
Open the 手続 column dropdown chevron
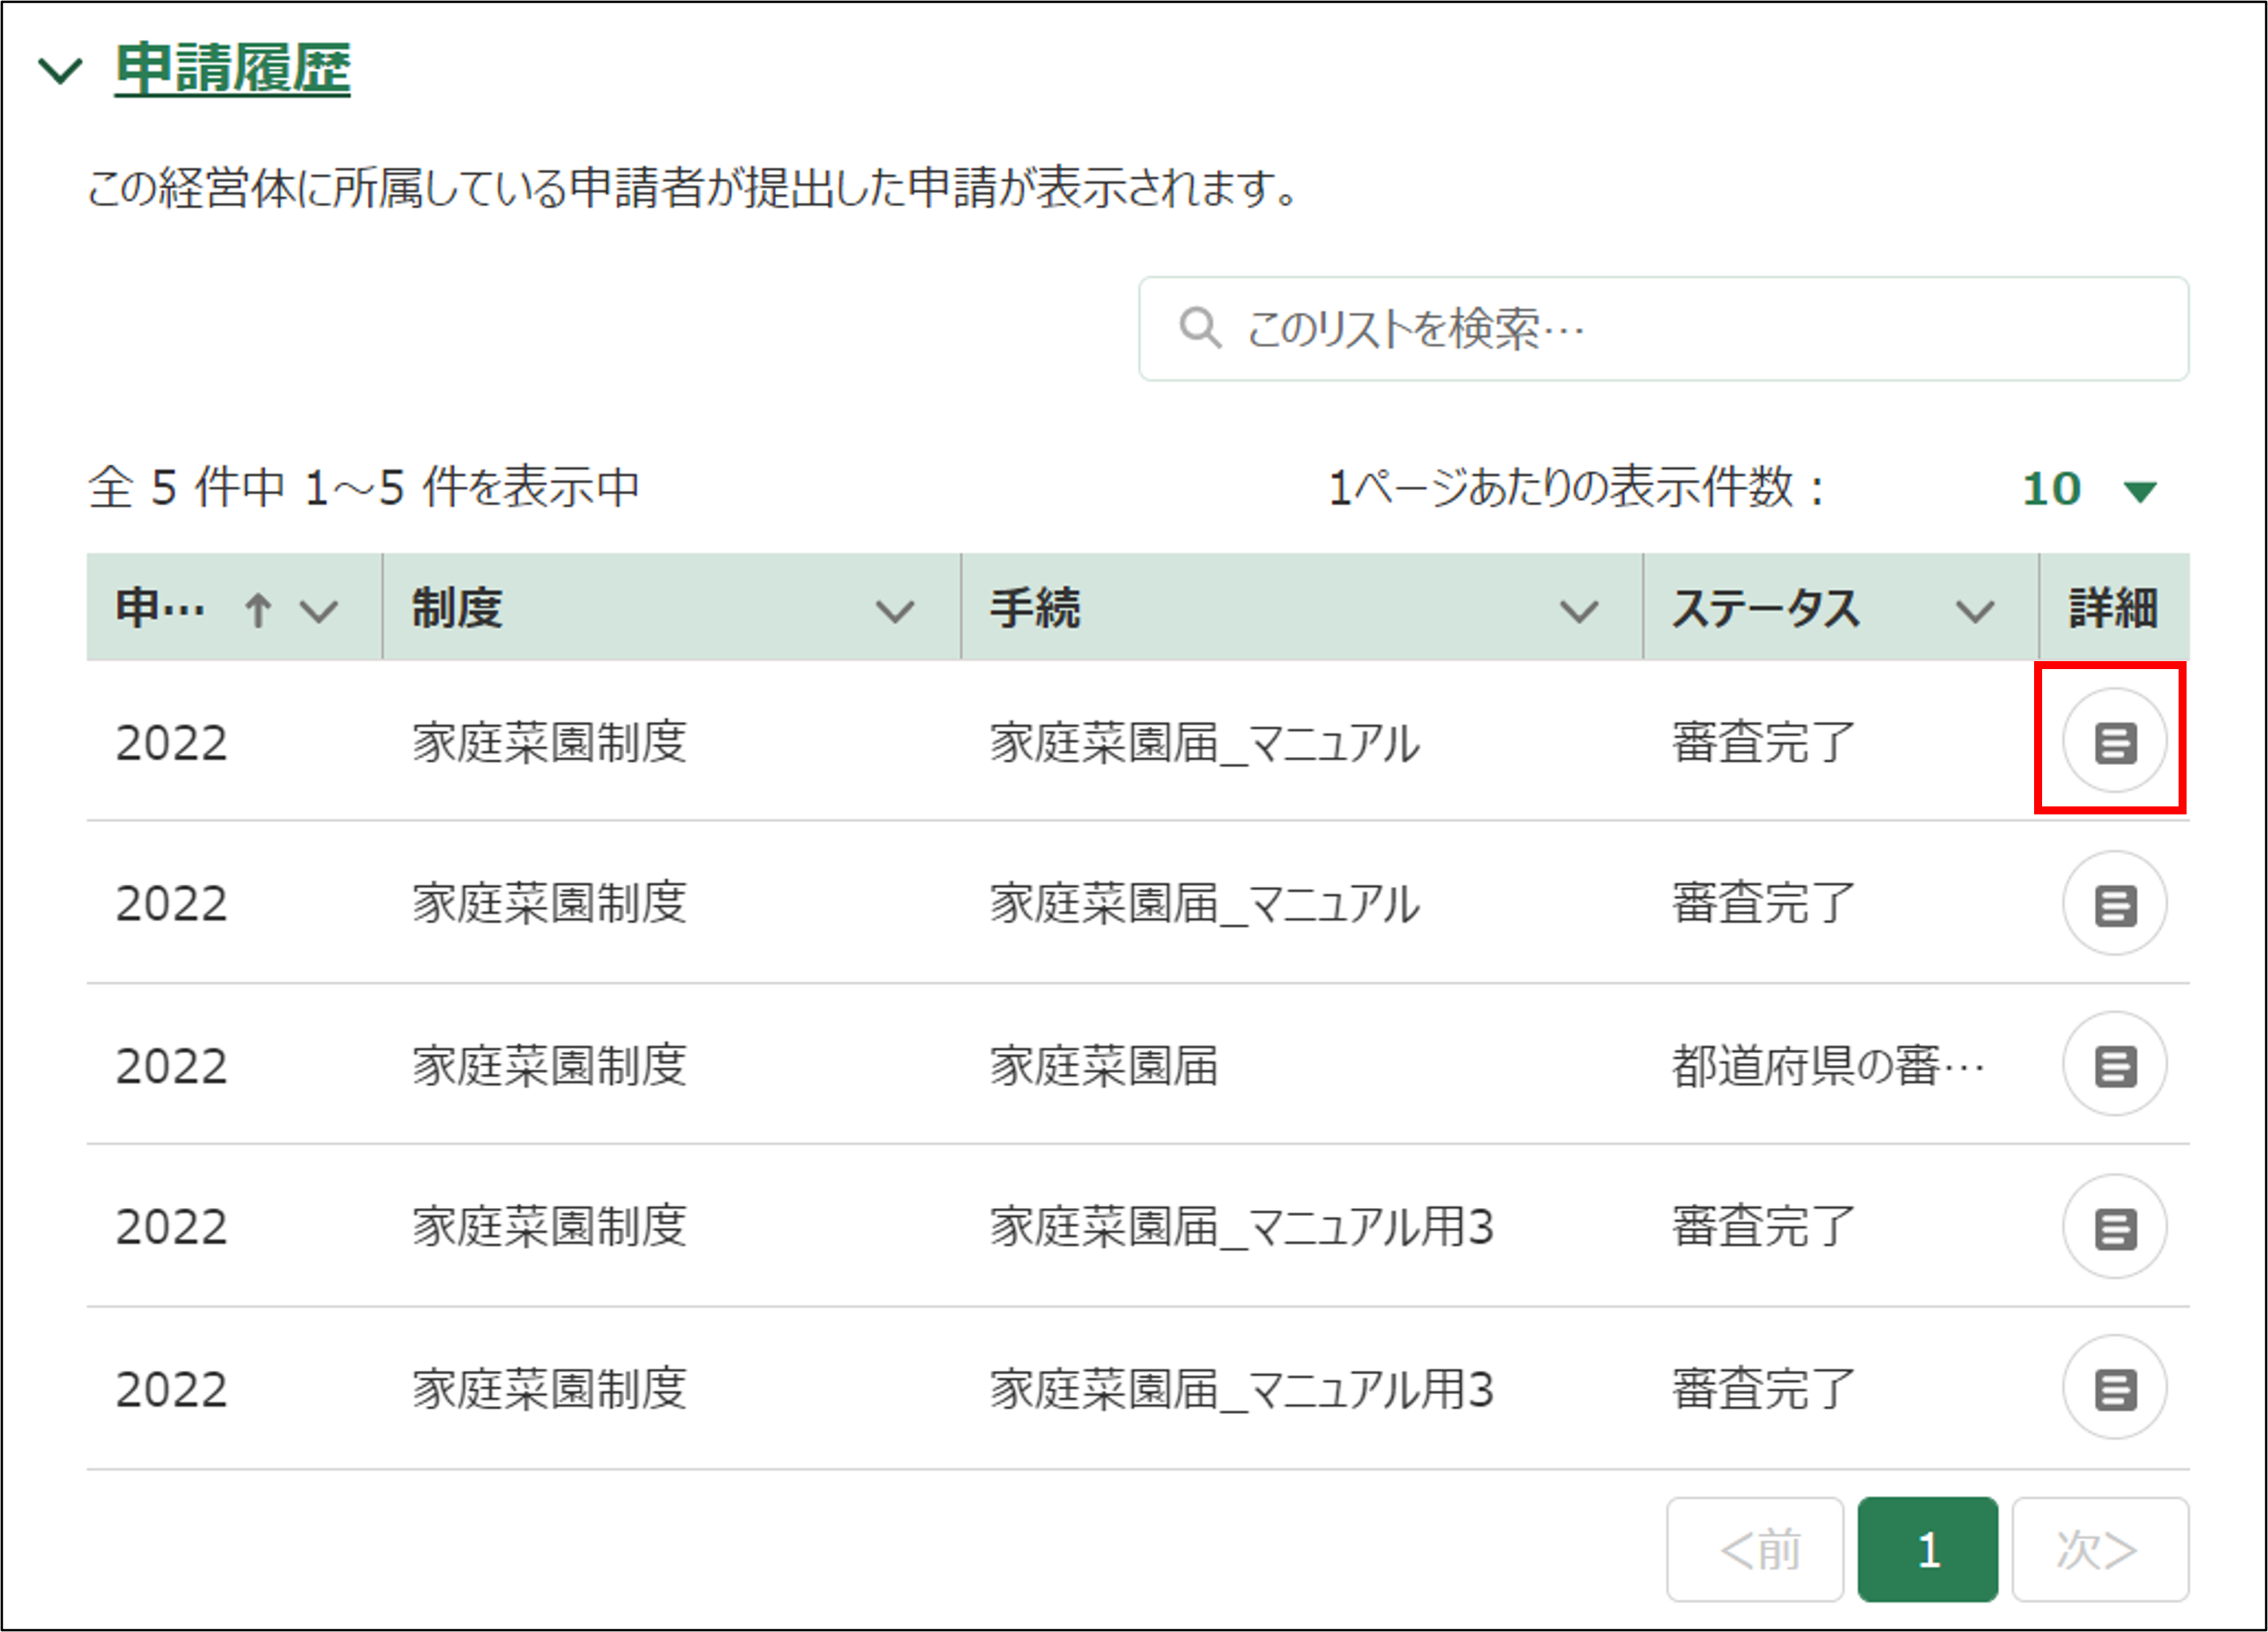(x=1578, y=610)
